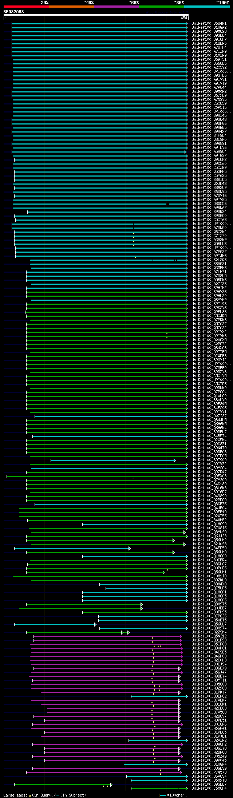The image size is (233, 798).
Task: Click the purple ~60% identity legend segment
Action: click(x=116, y=7)
